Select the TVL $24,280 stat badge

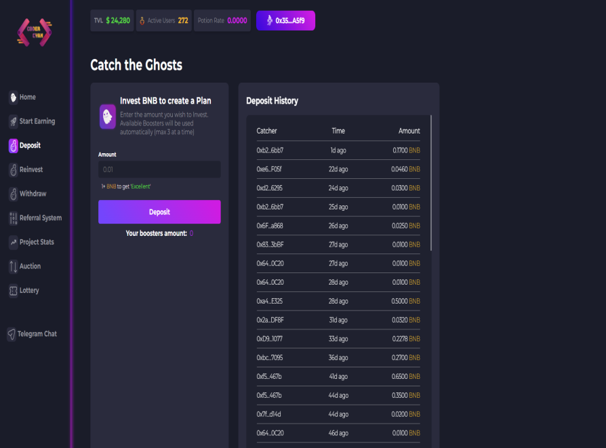(x=112, y=20)
